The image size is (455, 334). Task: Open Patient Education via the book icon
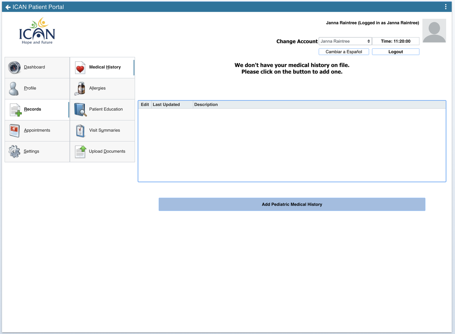click(x=79, y=109)
